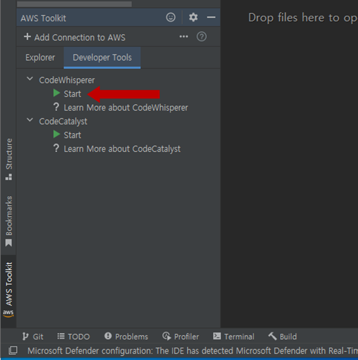Click the question mark beside Learn More about CodeCatalyst
This screenshot has width=358, height=360.
[x=56, y=148]
